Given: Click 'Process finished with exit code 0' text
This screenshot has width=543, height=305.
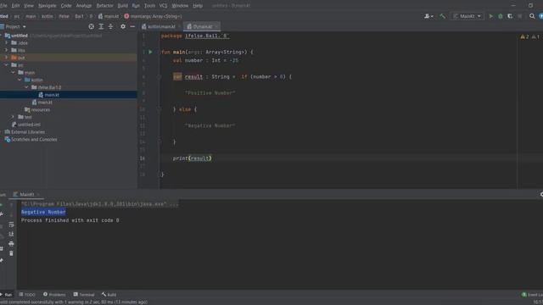Looking at the screenshot, I should tap(70, 220).
